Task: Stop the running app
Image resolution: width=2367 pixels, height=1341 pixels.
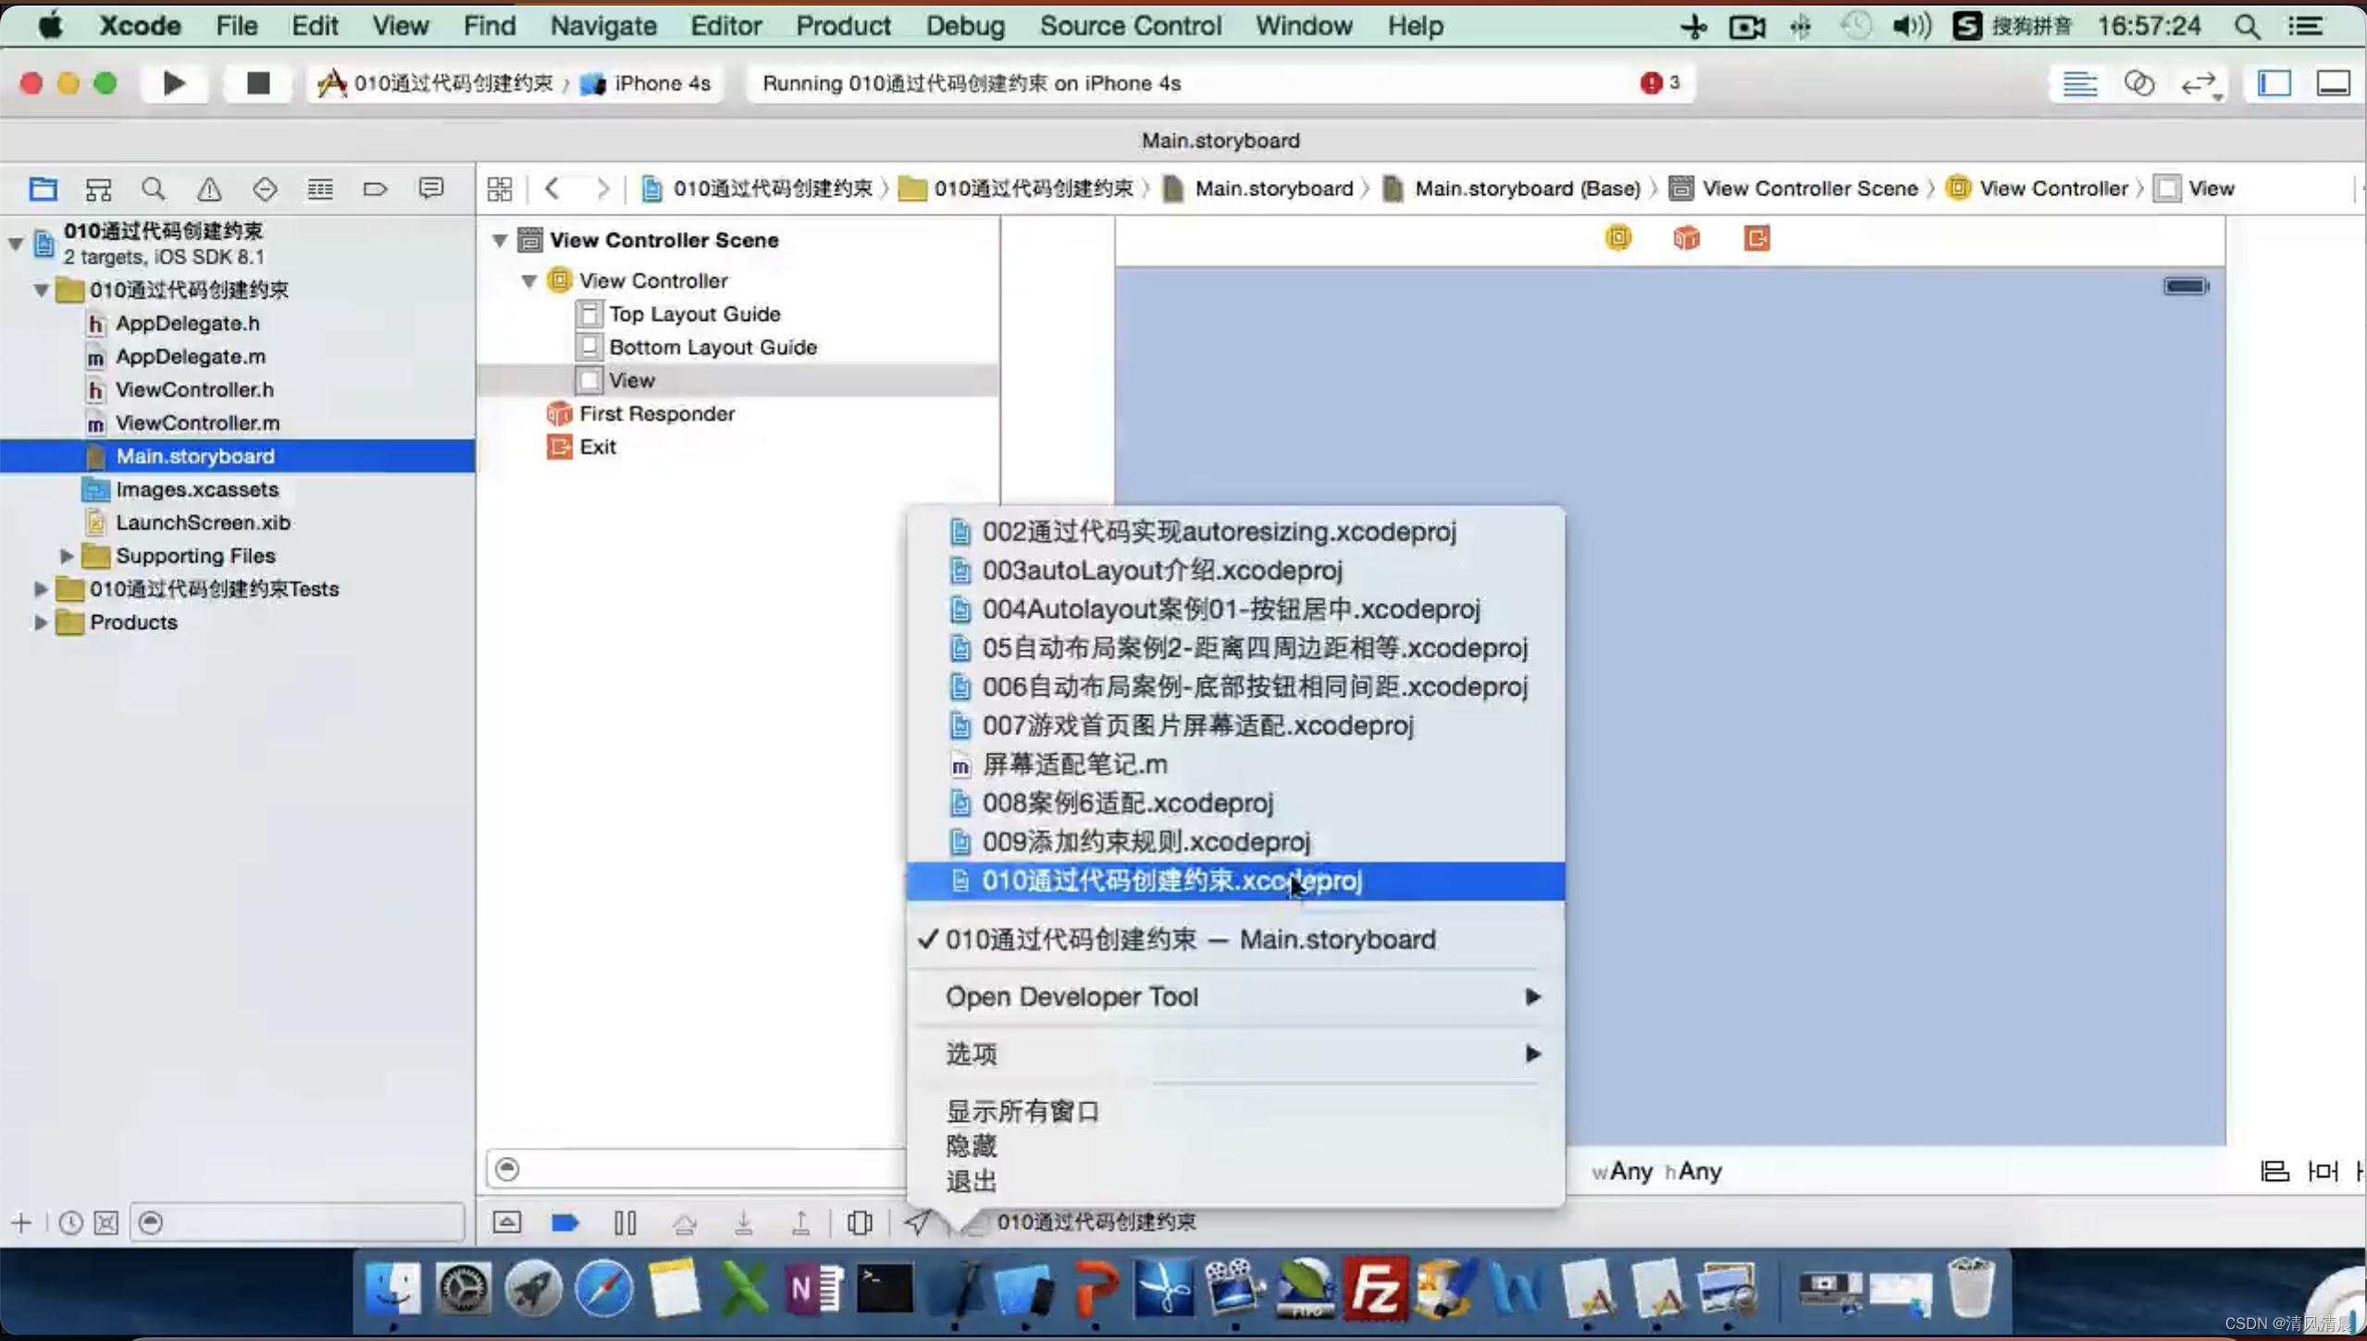Action: click(258, 83)
